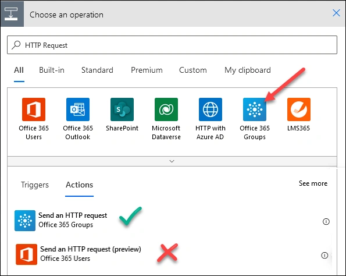Close the Choose an operation panel
346x276 pixels.
coord(336,13)
